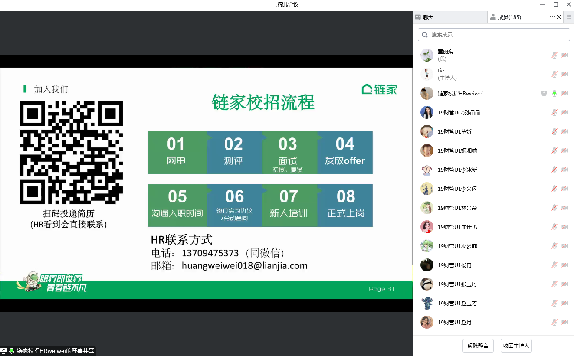
Task: Click 董丽娟's avatar in member list
Action: tap(427, 55)
